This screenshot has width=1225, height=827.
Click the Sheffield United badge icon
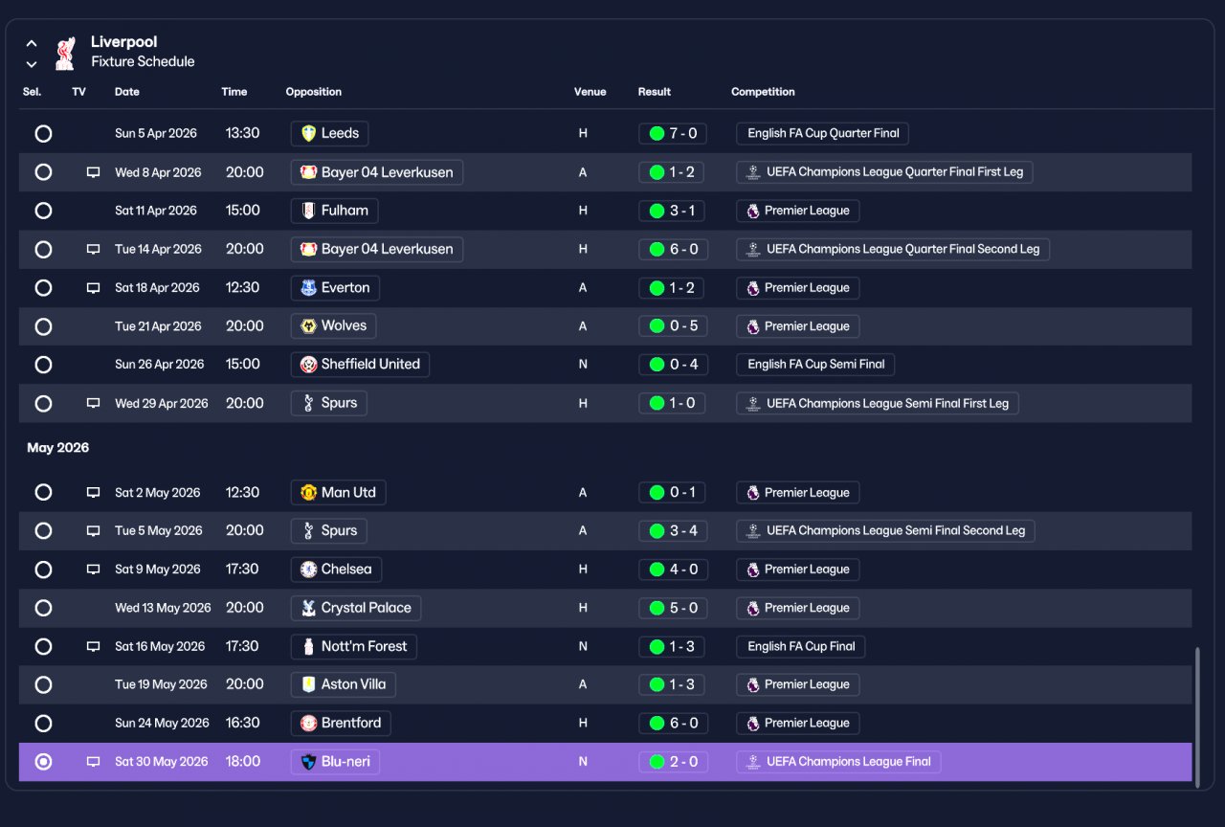(x=308, y=365)
